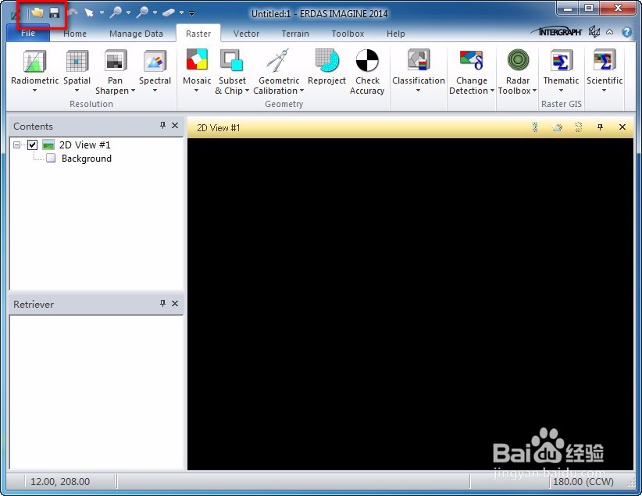
Task: Close the 2D View #1 window
Action: point(622,127)
